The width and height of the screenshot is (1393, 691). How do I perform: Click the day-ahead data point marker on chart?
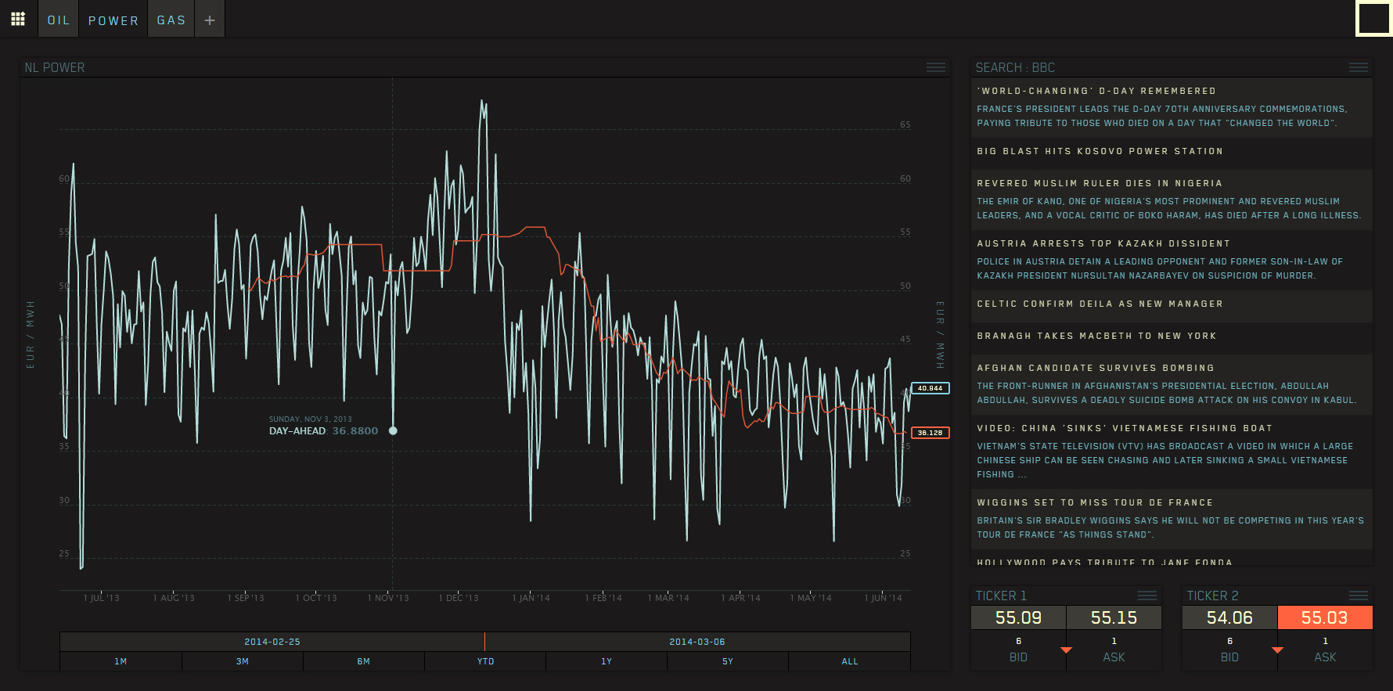pos(393,430)
